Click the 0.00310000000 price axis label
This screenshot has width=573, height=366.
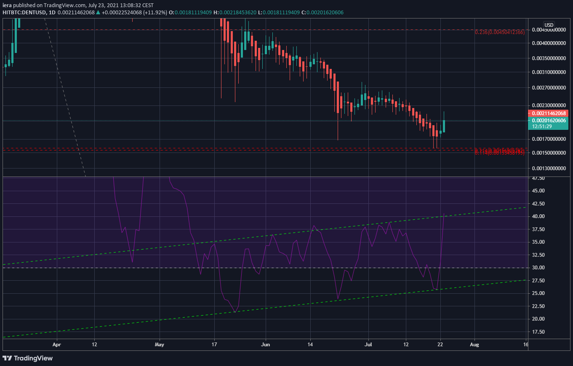[x=549, y=72]
